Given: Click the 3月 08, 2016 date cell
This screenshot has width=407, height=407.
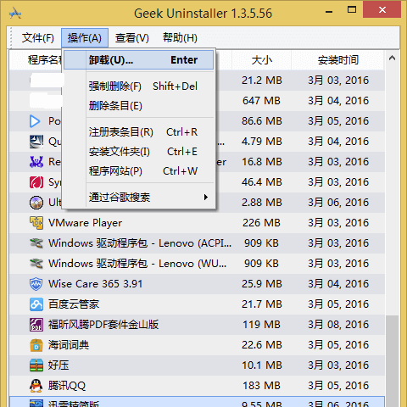Looking at the screenshot, I should 338,325.
